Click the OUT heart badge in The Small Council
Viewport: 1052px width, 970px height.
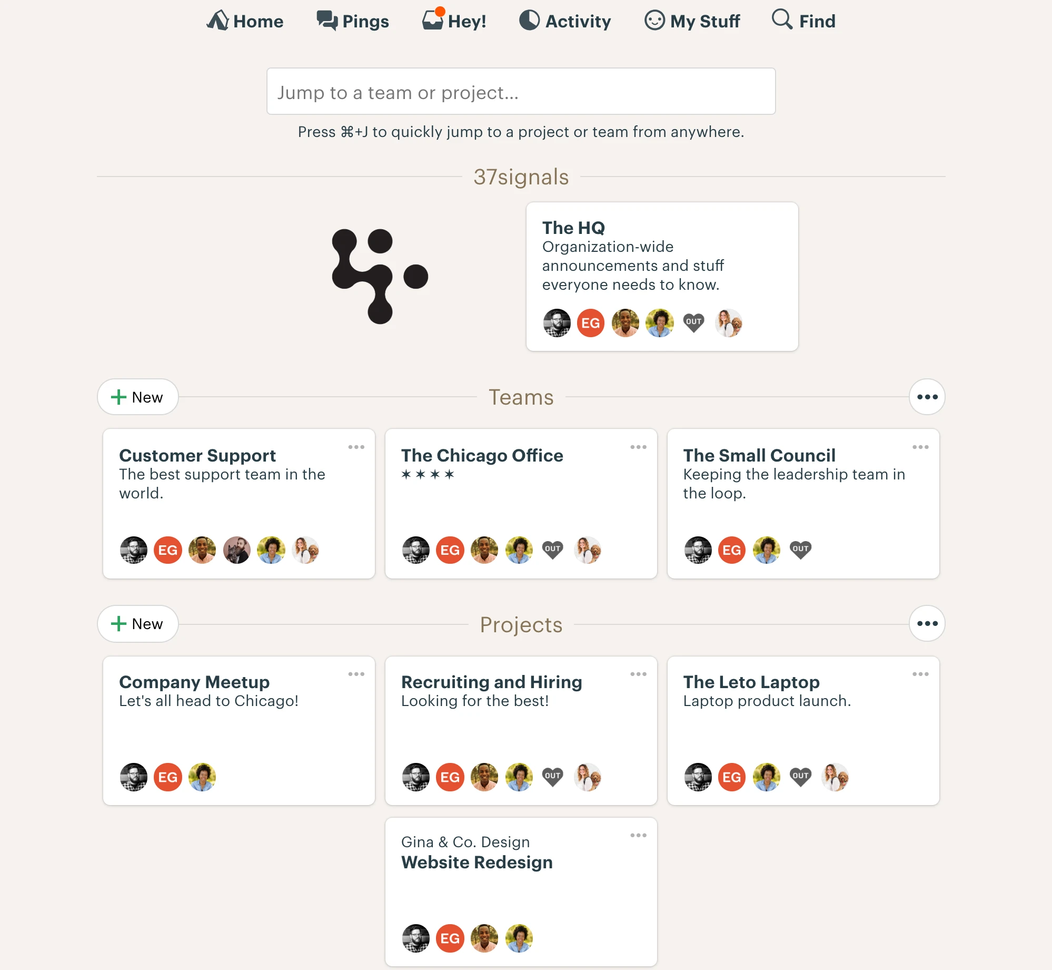pyautogui.click(x=800, y=550)
